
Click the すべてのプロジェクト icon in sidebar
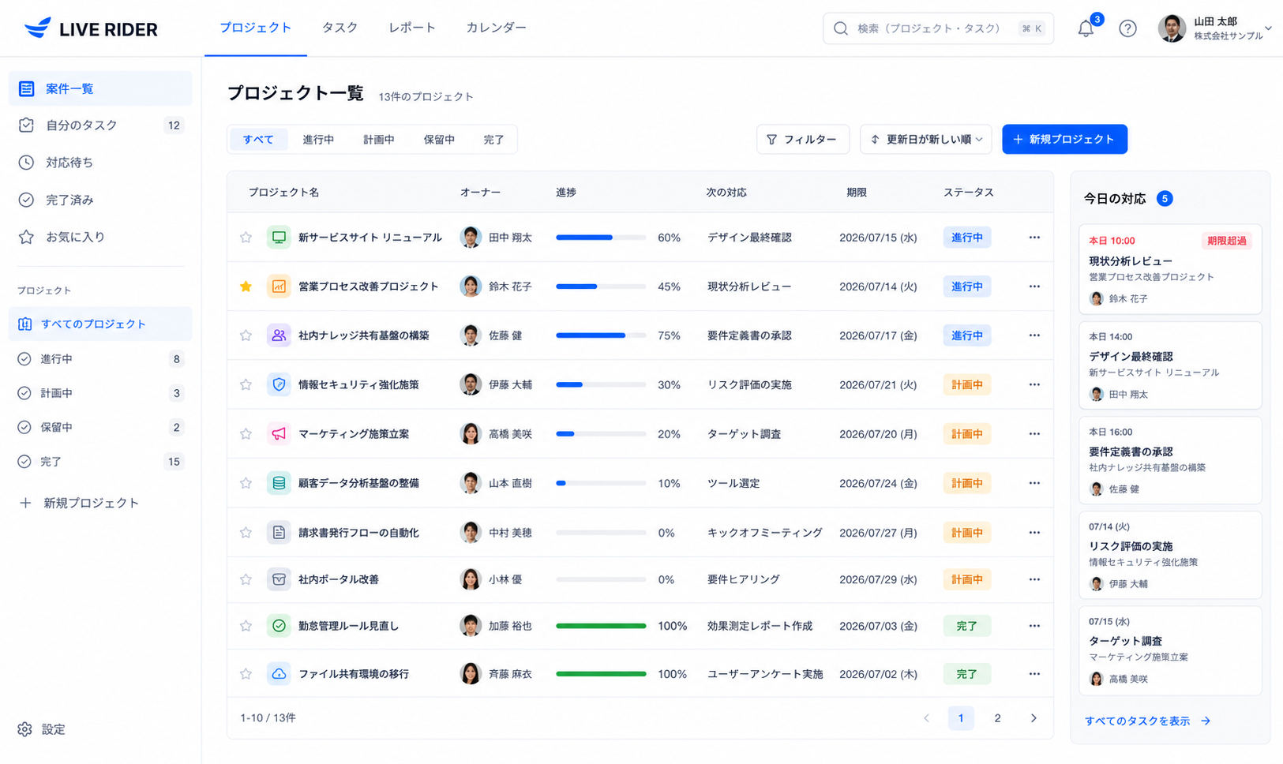pos(25,324)
